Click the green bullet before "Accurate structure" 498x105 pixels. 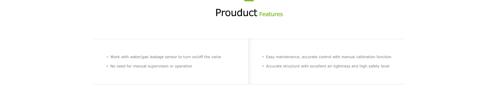(x=263, y=66)
